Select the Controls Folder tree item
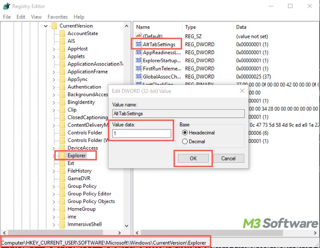Viewport: 320px width, 248px height. 85,133
